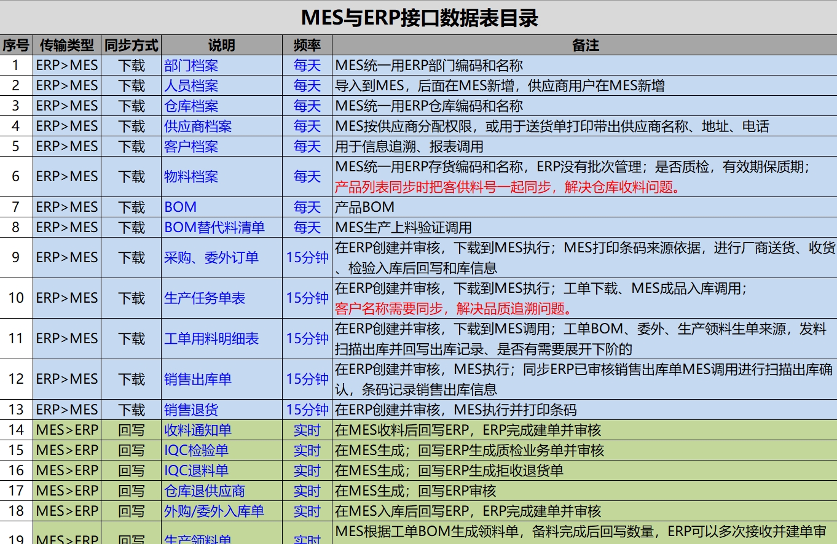Viewport: 837px width, 544px height.
Task: Click the remark MES统一用ERP部门编码和名称
Action: 429,65
